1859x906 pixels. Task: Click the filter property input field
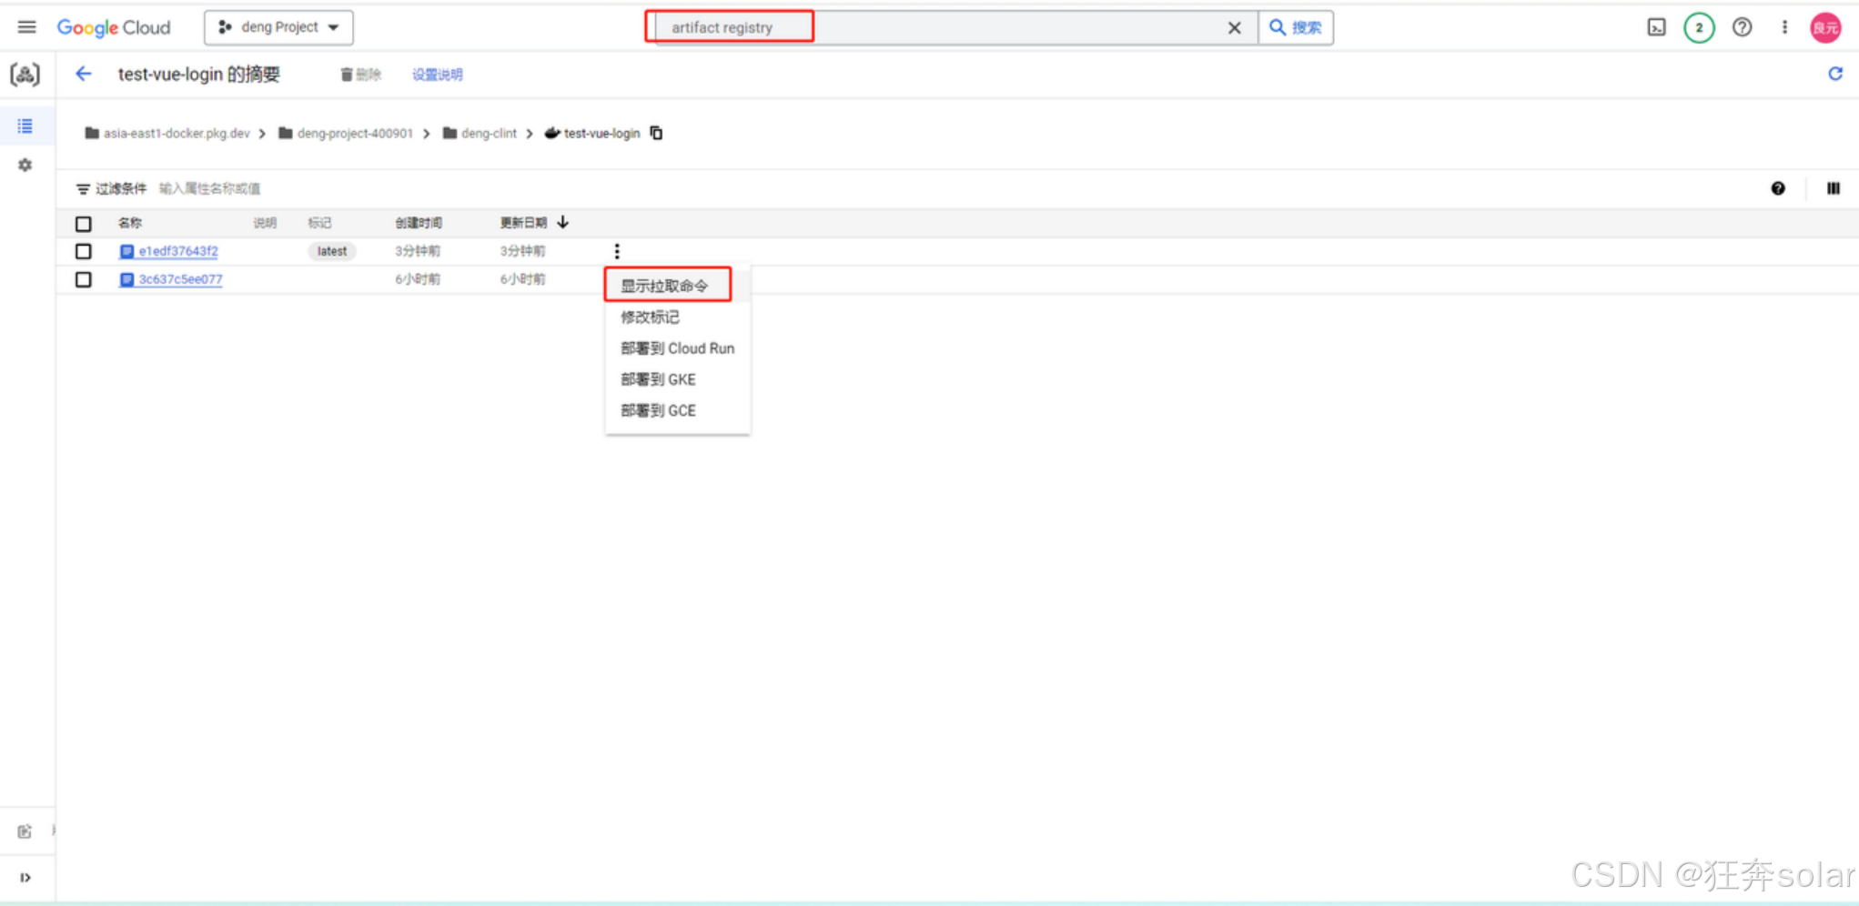tap(209, 188)
